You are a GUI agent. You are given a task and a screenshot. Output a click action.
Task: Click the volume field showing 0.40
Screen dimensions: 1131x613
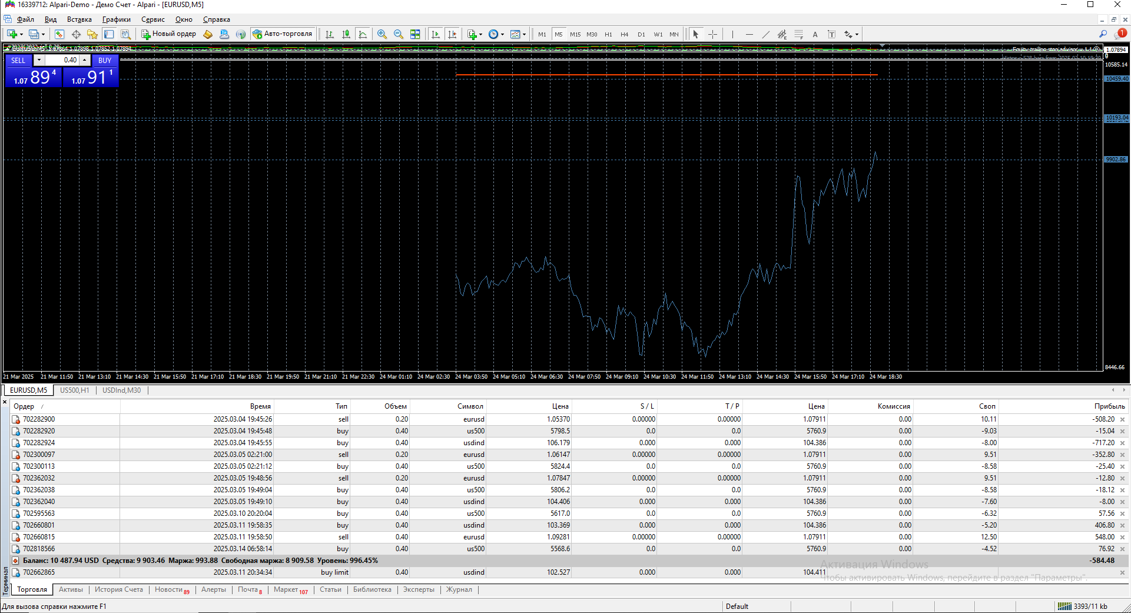coord(62,60)
